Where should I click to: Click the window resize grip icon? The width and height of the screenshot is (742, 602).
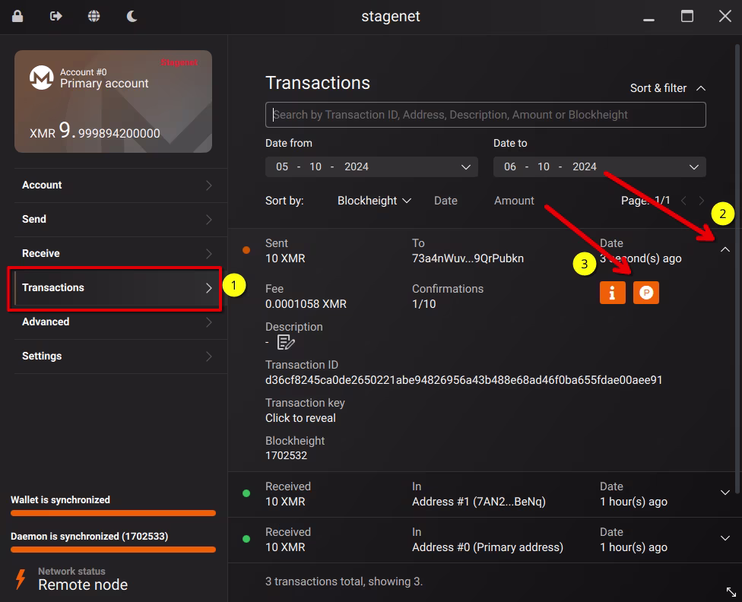731,591
